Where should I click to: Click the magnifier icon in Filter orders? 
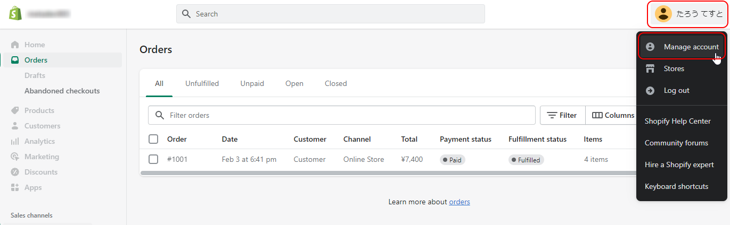[159, 115]
